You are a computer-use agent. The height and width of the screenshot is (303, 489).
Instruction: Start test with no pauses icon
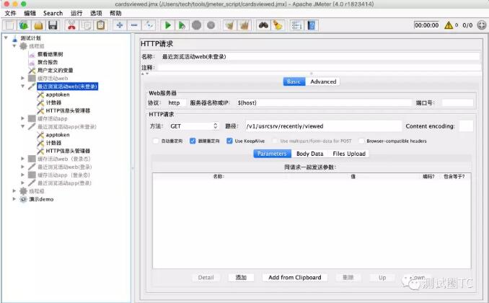click(182, 25)
